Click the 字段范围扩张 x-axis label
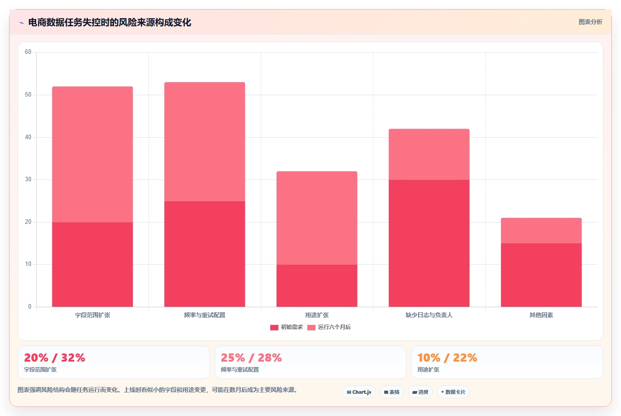This screenshot has width=621, height=416. [x=92, y=315]
